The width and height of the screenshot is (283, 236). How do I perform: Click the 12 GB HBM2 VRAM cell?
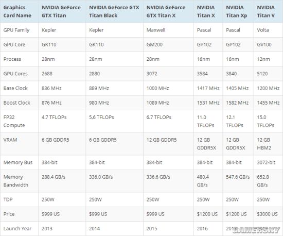pos(264,144)
